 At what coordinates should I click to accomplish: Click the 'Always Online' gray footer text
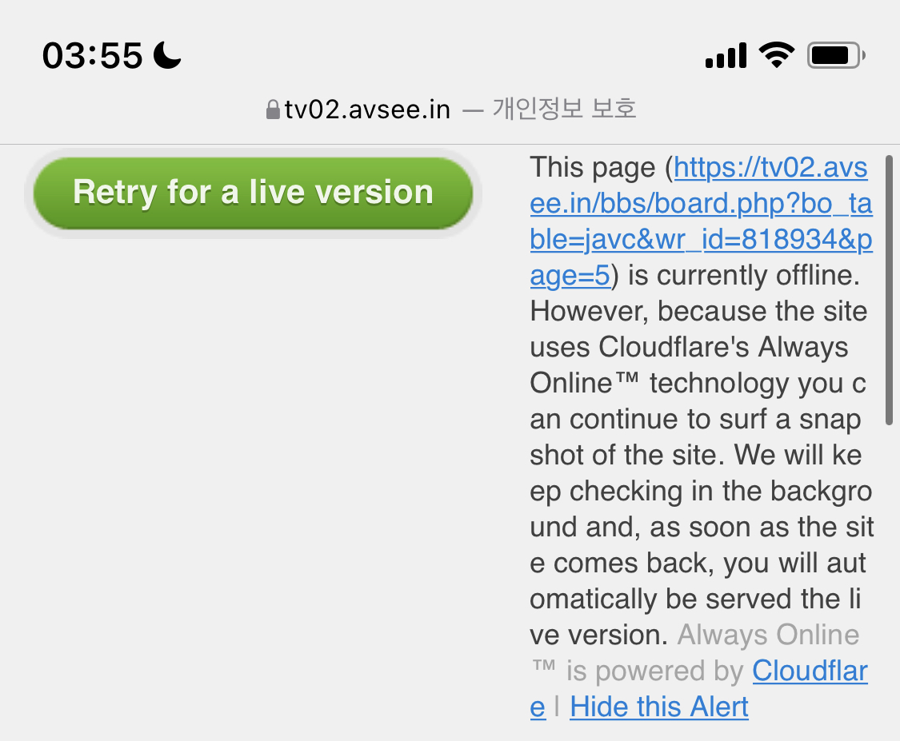point(768,635)
